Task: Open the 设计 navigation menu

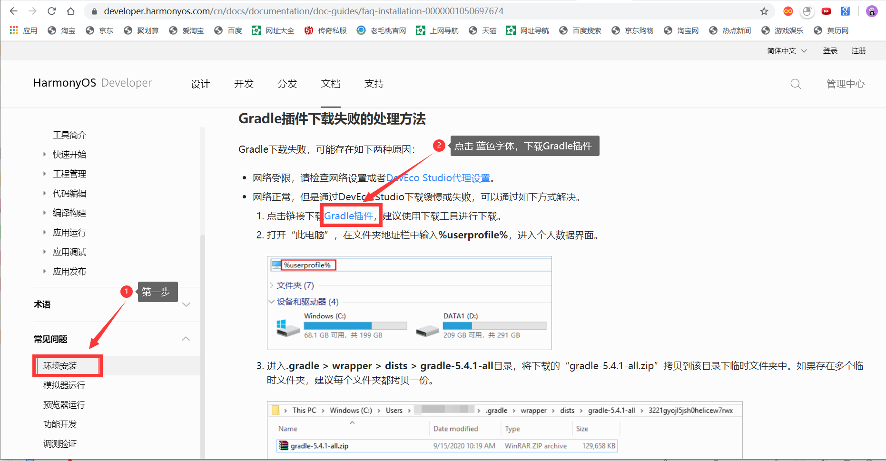Action: point(200,84)
